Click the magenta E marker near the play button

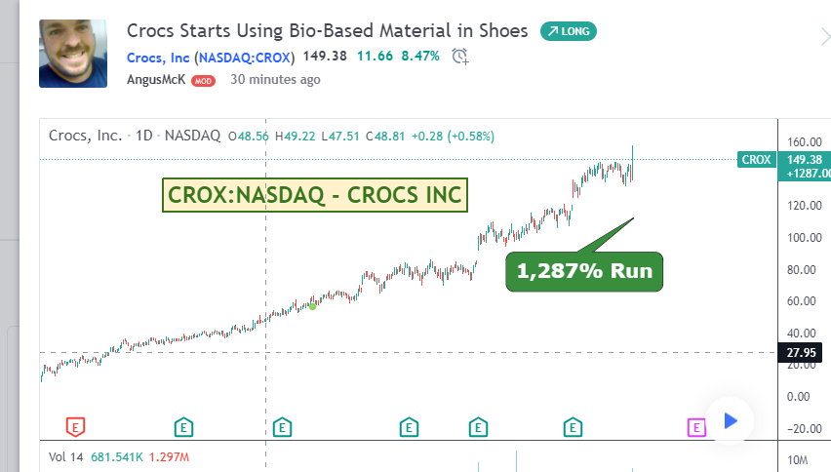(696, 427)
